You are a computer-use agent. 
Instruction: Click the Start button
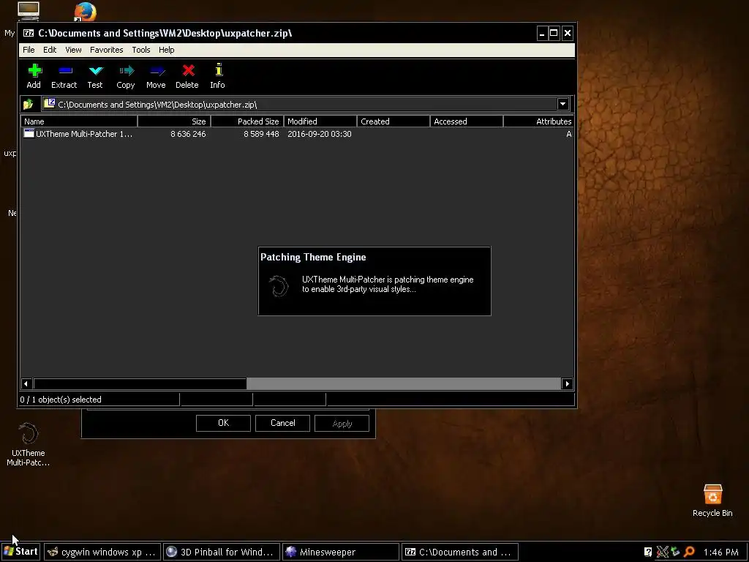[20, 552]
